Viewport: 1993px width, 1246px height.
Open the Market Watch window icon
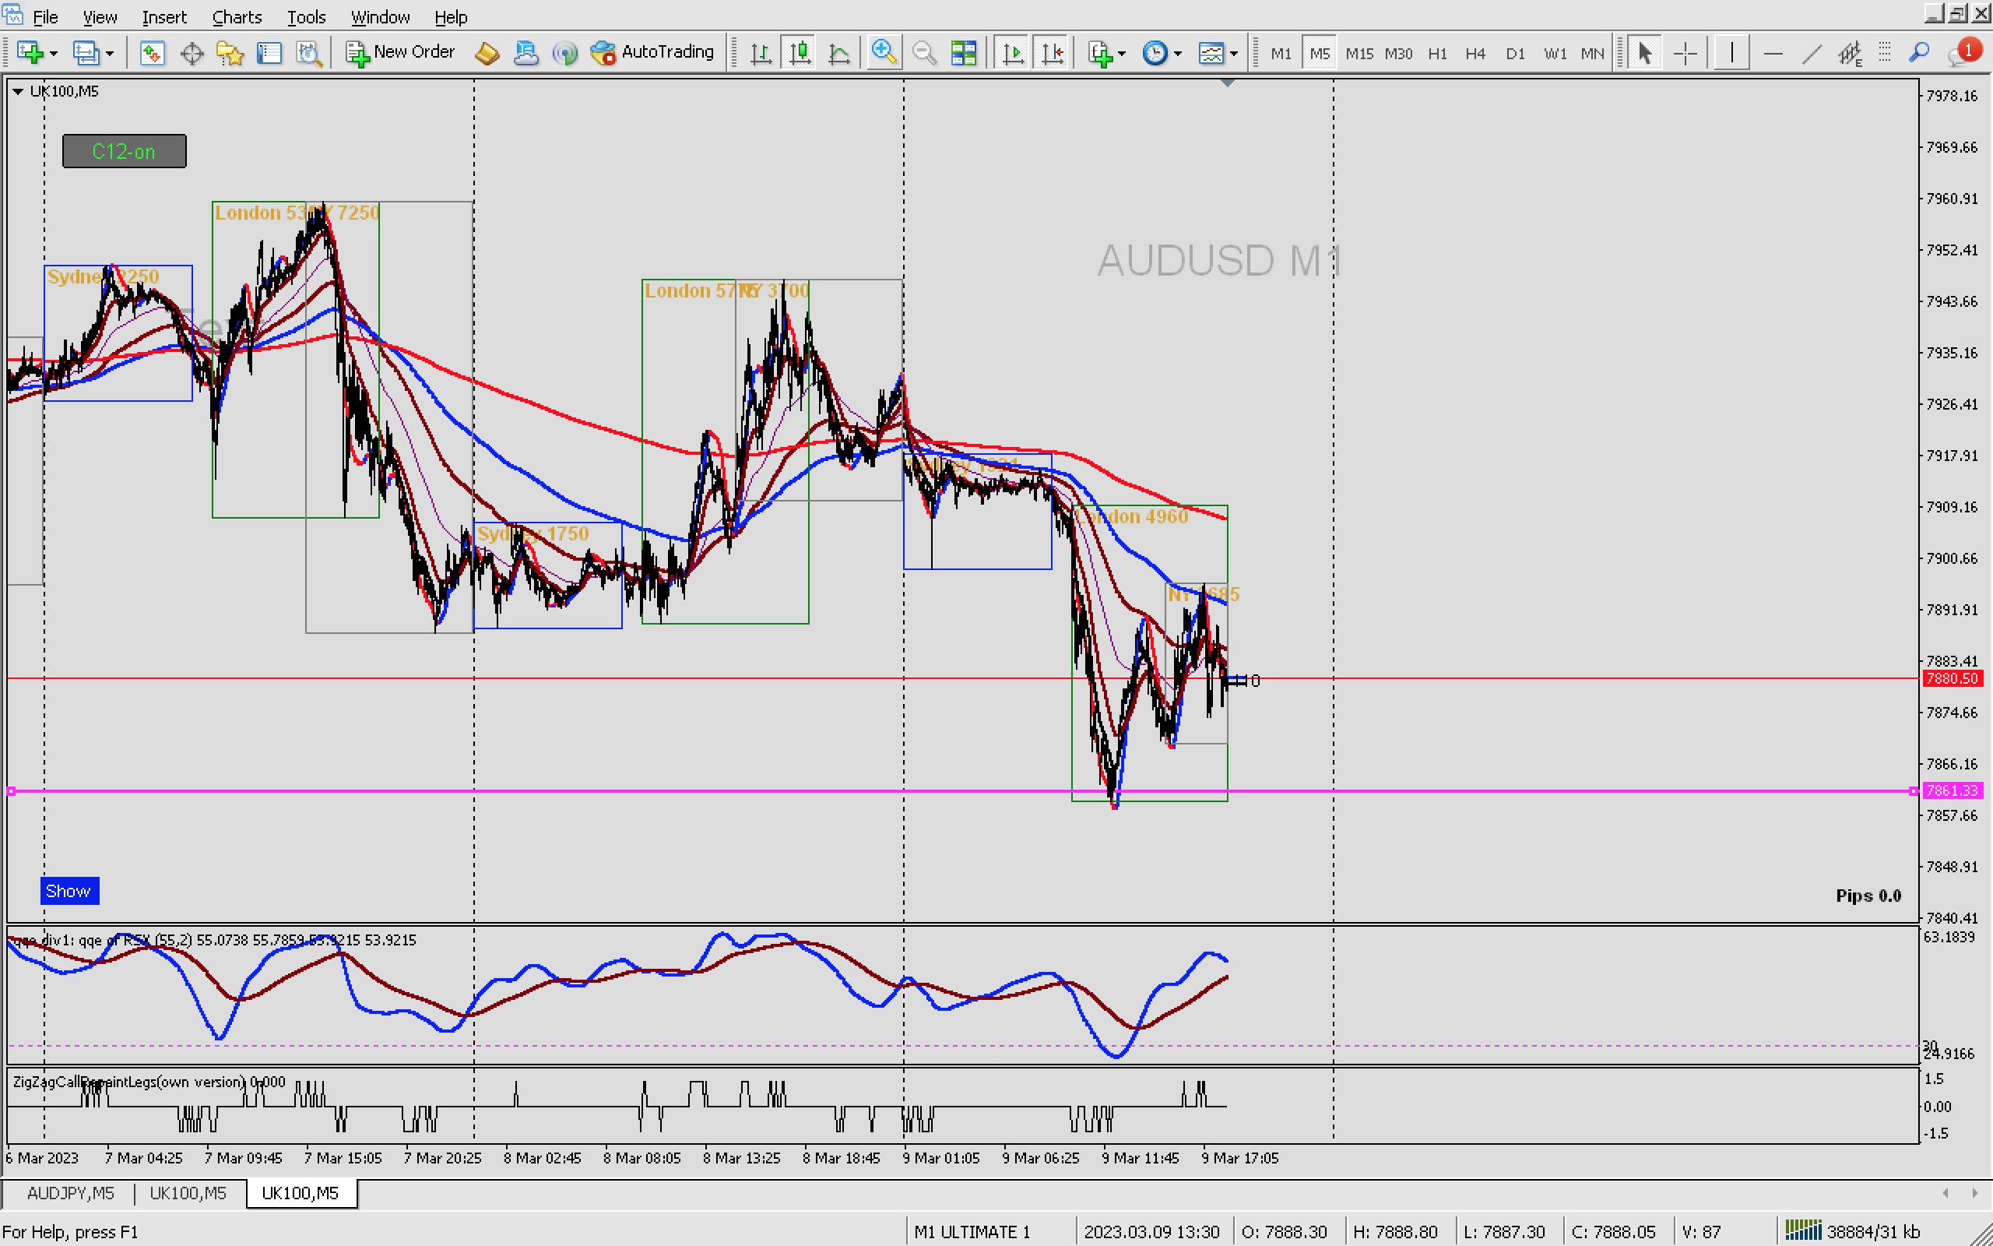[x=152, y=54]
